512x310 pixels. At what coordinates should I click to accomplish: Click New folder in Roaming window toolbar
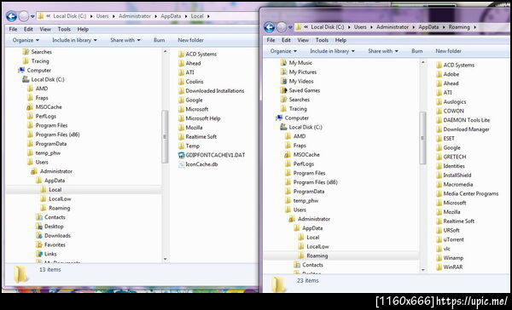[x=448, y=51]
